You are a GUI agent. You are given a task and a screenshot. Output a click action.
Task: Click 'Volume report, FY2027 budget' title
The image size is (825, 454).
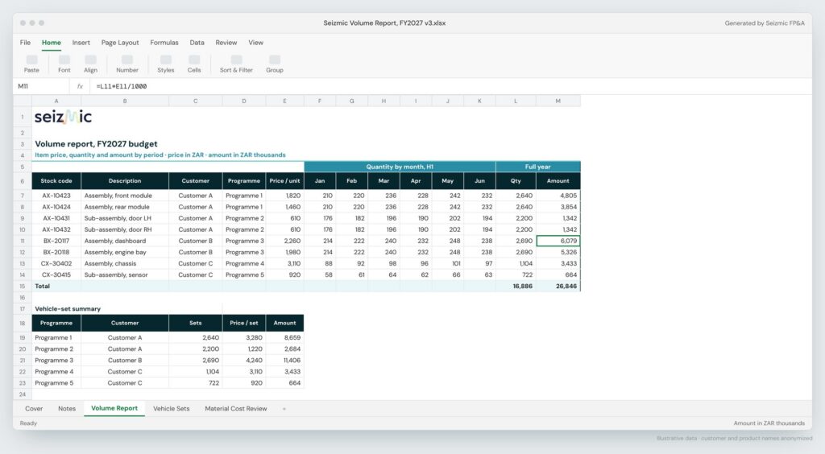point(97,144)
